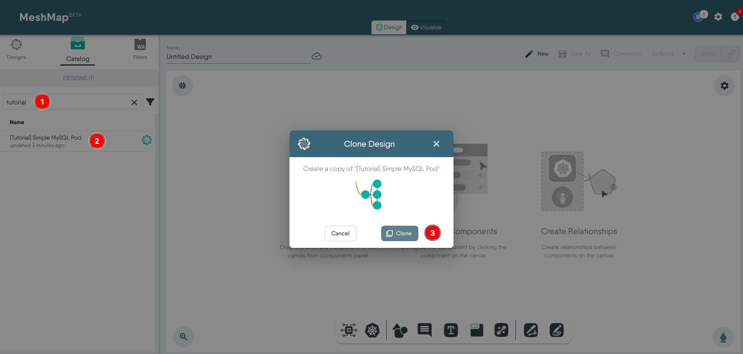Image resolution: width=743 pixels, height=354 pixels.
Task: Select the section container tool in dock
Action: (x=477, y=330)
